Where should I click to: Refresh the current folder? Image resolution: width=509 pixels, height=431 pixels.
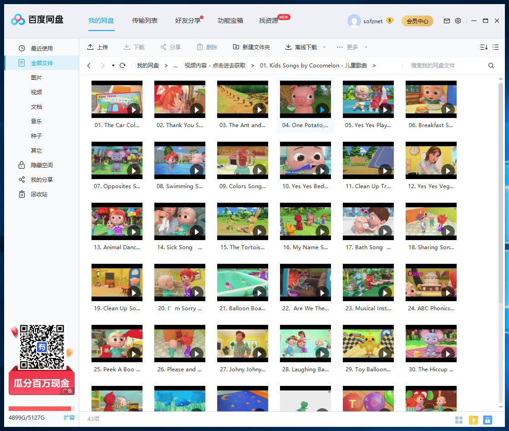click(122, 66)
